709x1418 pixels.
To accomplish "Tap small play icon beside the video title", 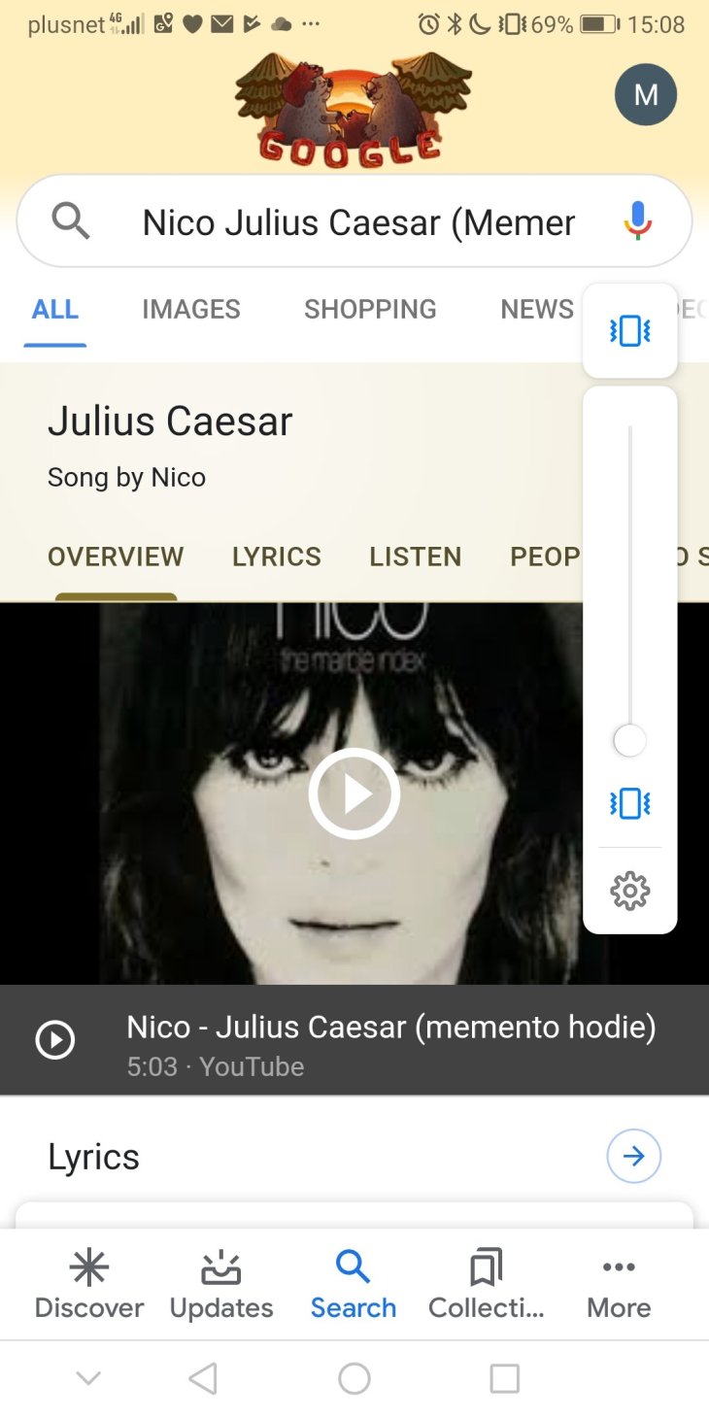I will (x=55, y=1040).
